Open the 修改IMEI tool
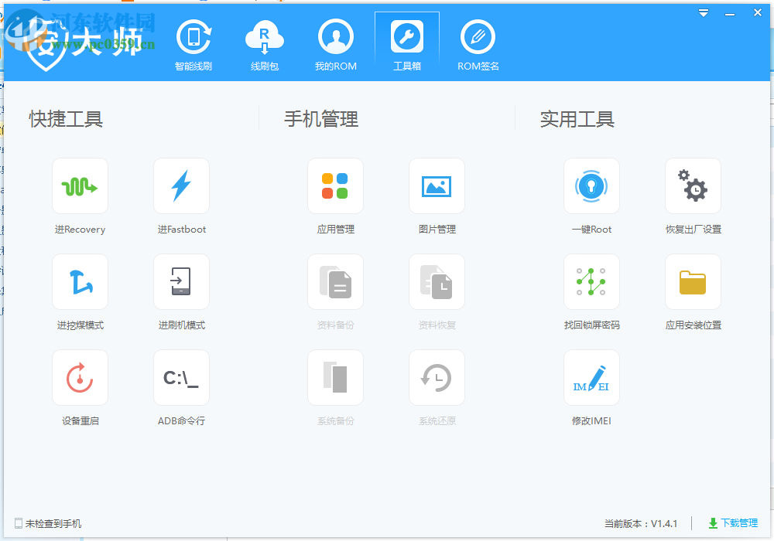The height and width of the screenshot is (541, 774). pos(591,377)
